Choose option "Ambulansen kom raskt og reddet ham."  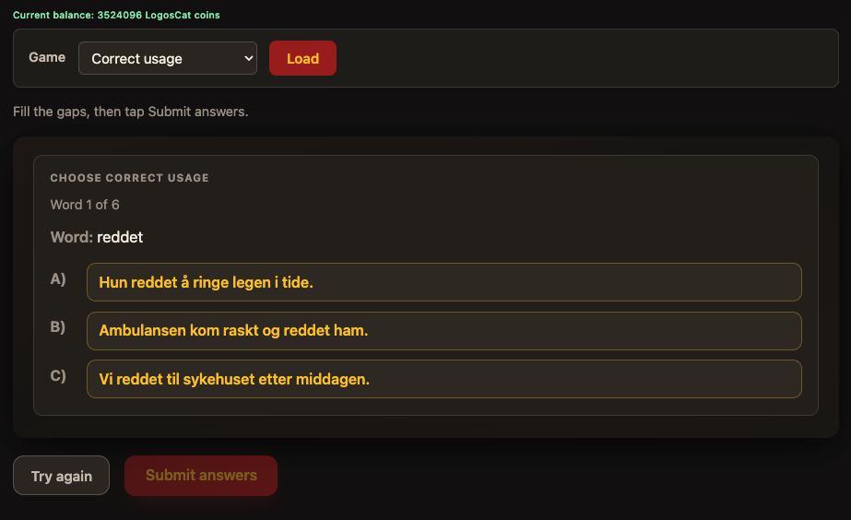click(443, 330)
